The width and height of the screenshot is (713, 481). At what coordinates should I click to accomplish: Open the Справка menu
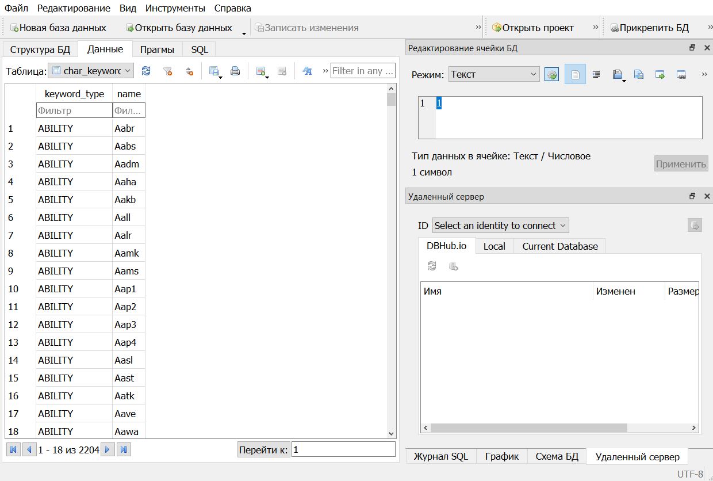[x=232, y=8]
